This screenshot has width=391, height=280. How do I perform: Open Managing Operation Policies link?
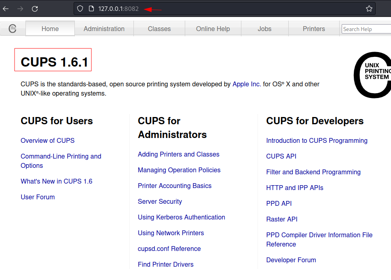point(179,170)
